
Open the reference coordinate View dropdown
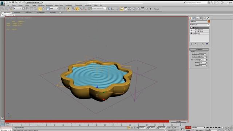(x=54, y=8)
